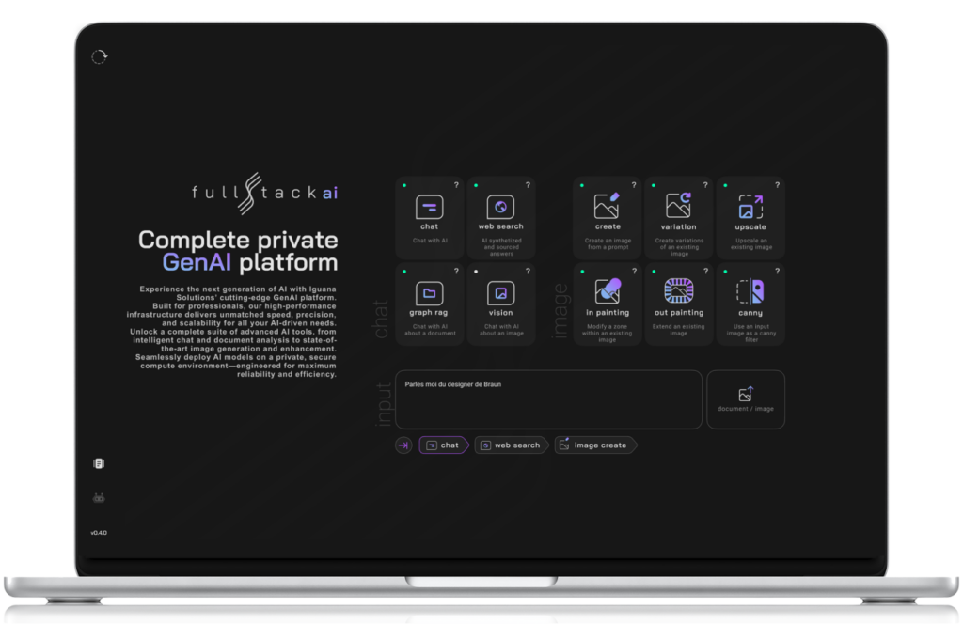963x624 pixels.
Task: Open the upscale tool card
Action: coord(750,218)
